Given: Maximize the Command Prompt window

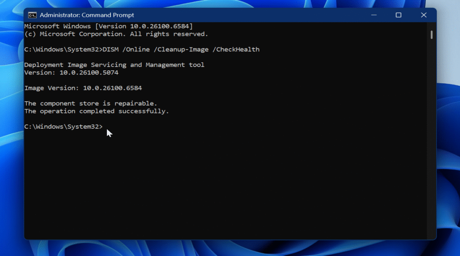Looking at the screenshot, I should click(x=398, y=15).
